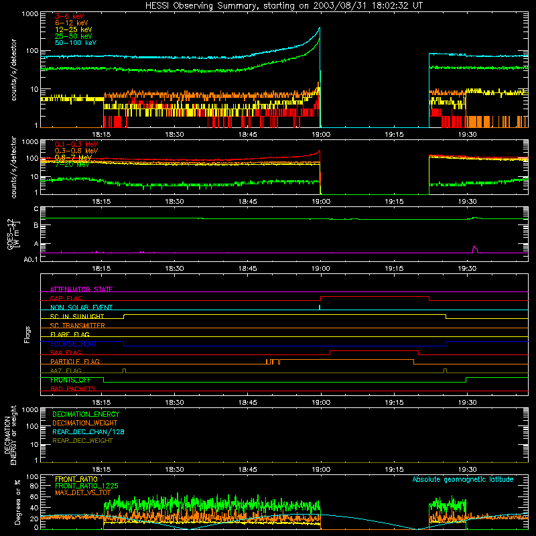Click the 50-100 keV curve peak before 19:00

(320, 28)
